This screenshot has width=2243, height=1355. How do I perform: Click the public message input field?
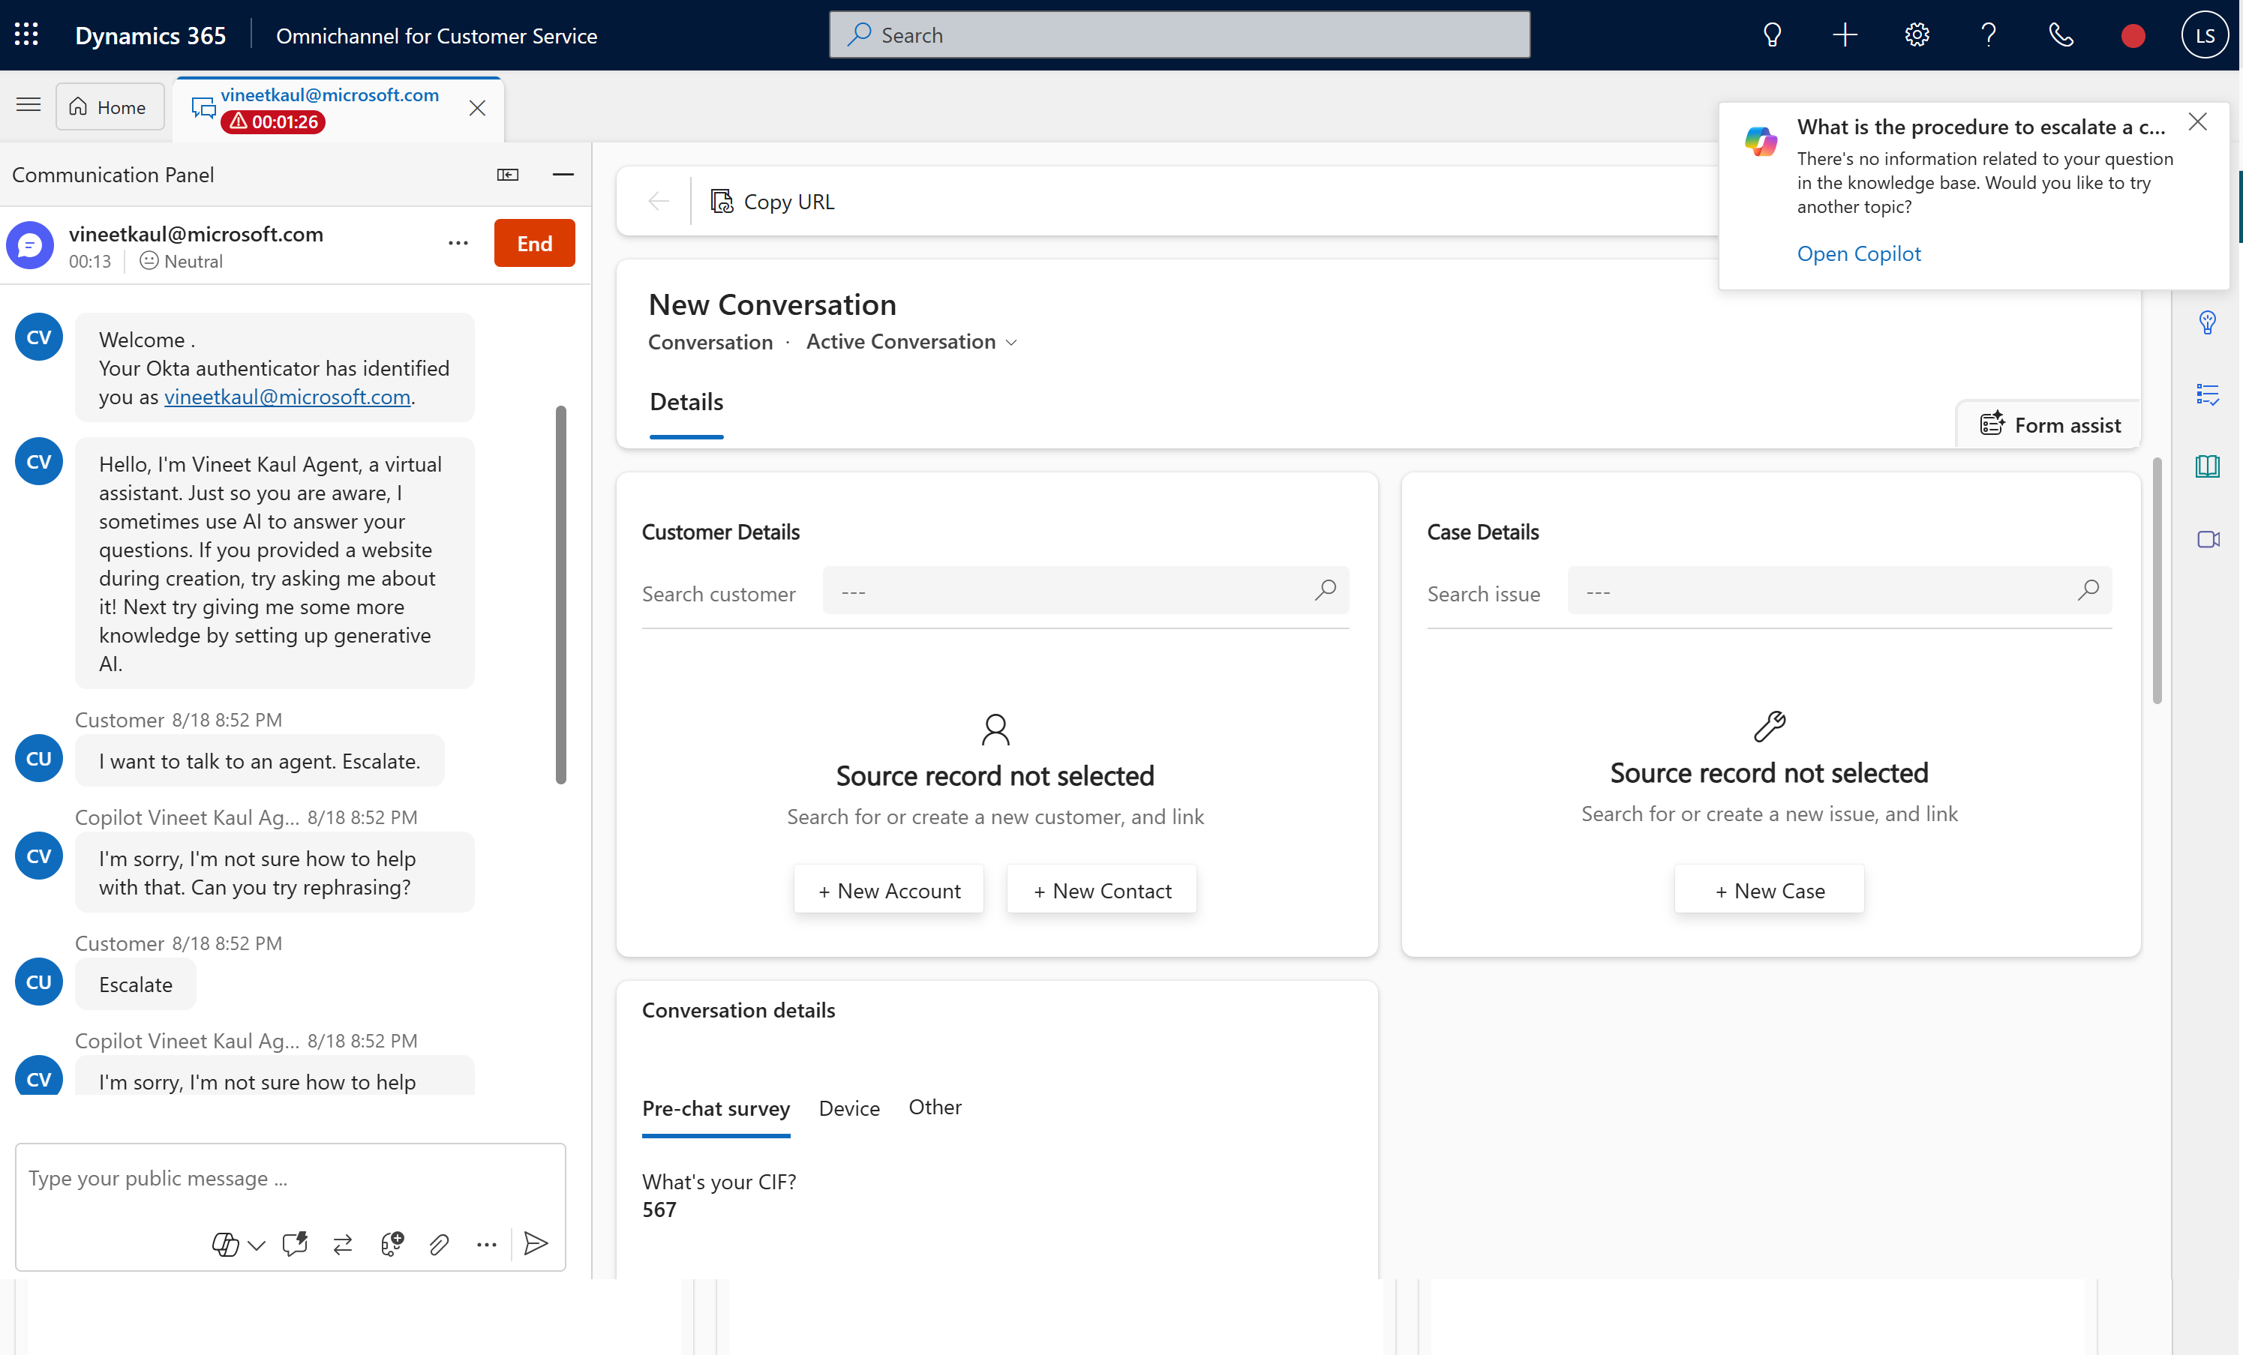[x=290, y=1177]
